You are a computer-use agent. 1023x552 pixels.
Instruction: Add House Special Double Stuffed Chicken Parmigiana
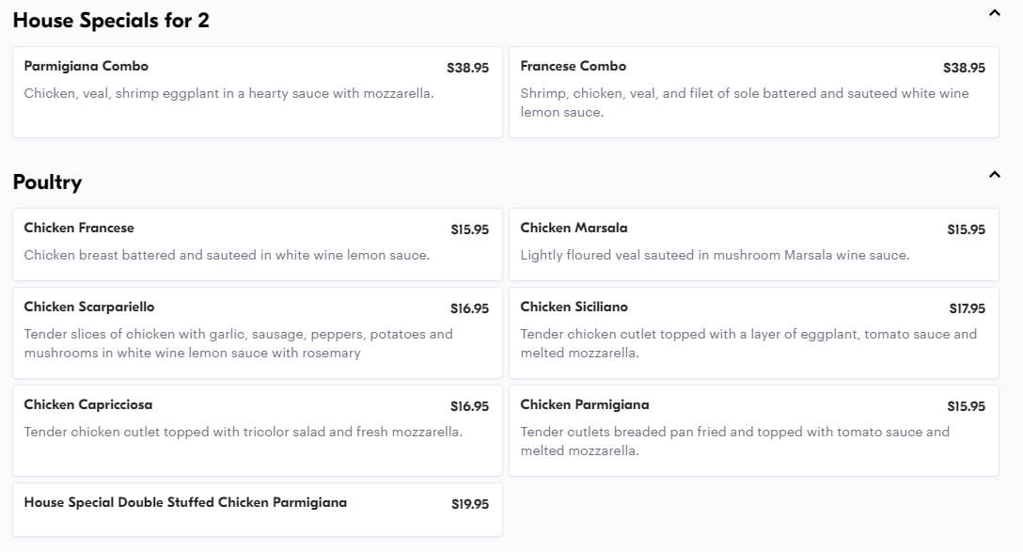257,510
